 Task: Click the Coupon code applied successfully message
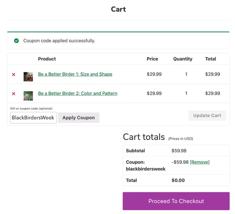pos(59,41)
